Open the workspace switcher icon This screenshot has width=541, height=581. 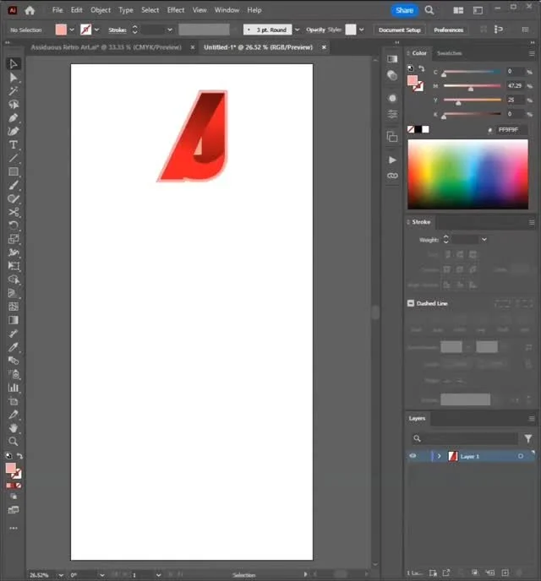[x=478, y=10]
